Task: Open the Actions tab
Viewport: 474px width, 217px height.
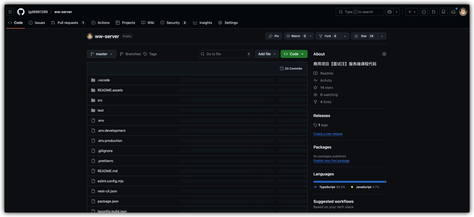Action: 101,23
